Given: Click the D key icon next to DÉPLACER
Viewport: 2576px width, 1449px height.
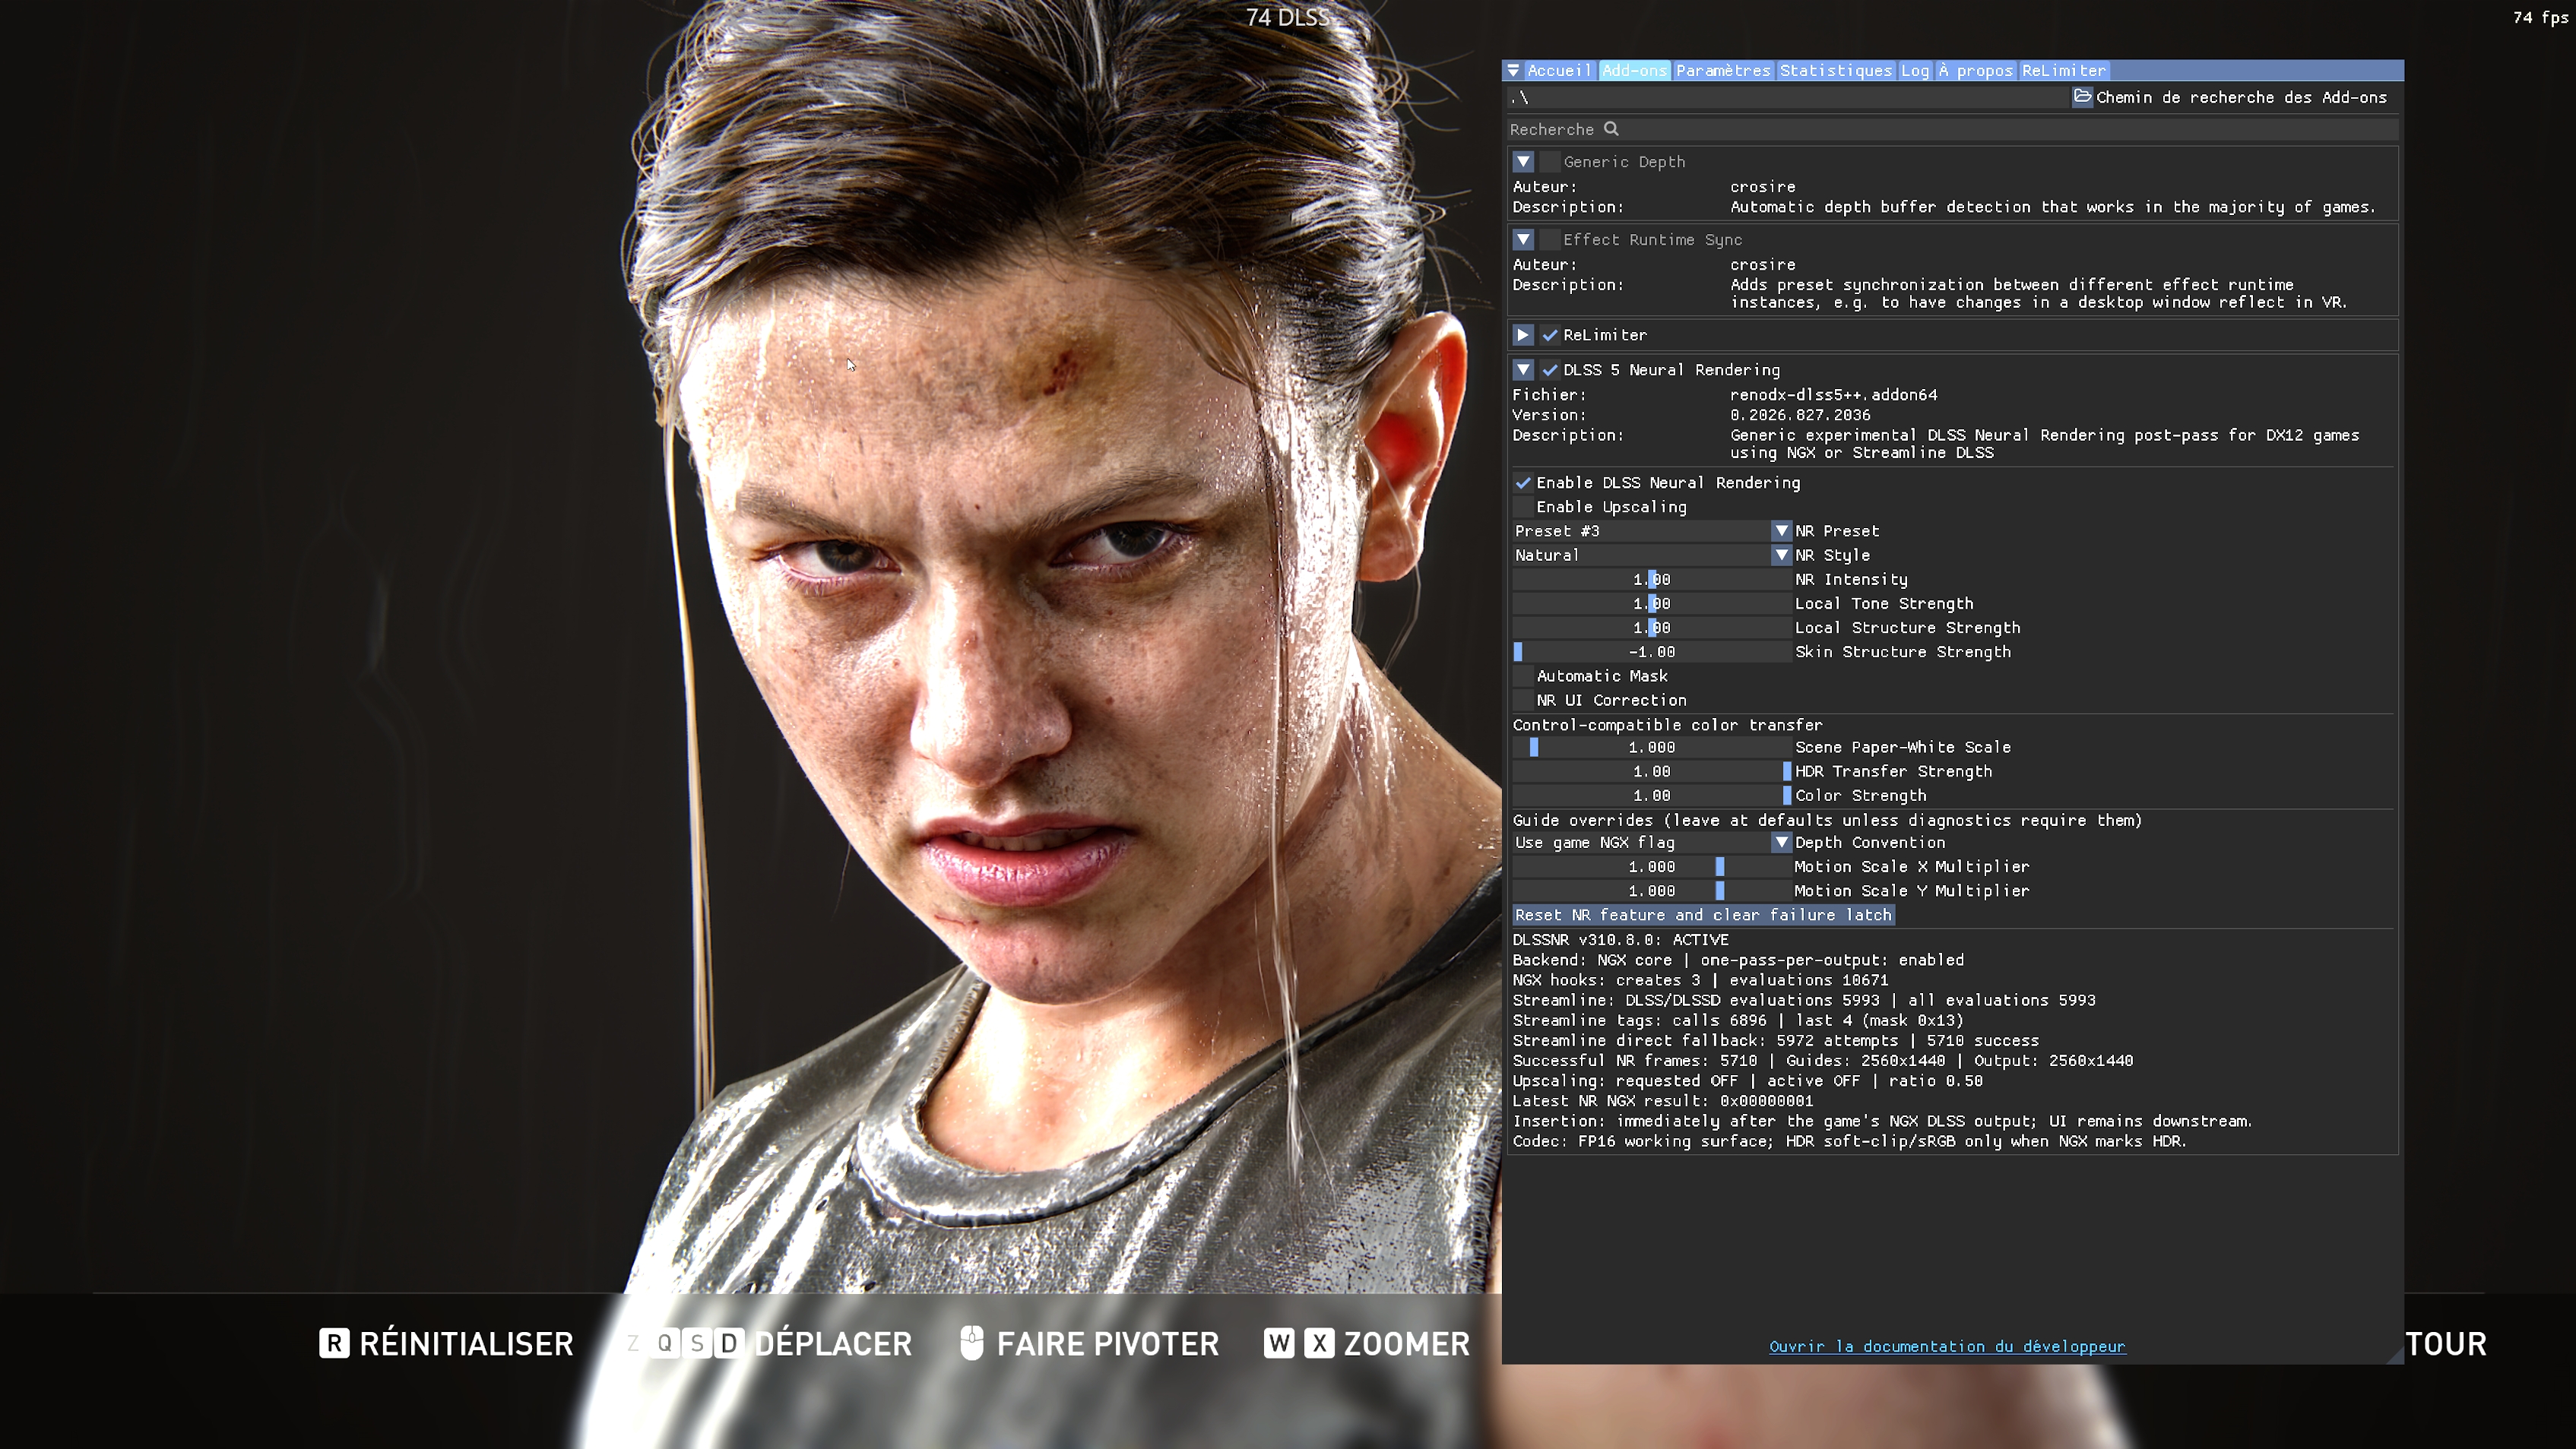Looking at the screenshot, I should tap(729, 1343).
